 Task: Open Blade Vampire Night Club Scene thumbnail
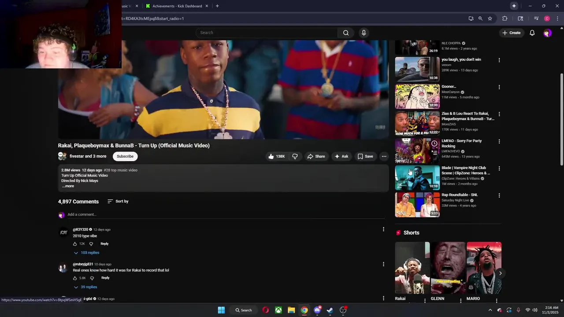coord(417,177)
